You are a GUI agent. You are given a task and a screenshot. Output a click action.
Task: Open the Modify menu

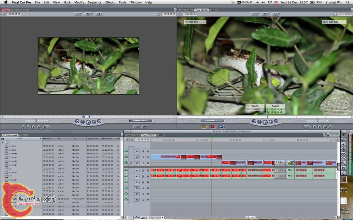tap(79, 2)
